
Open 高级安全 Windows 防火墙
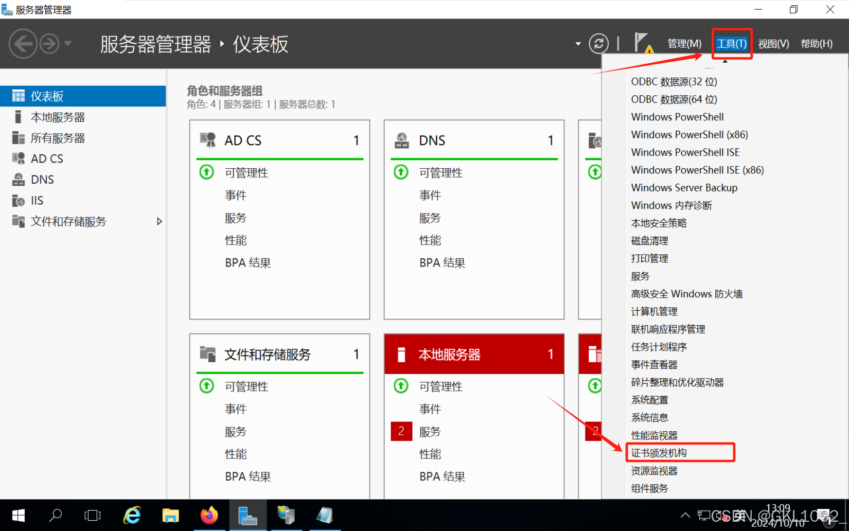[x=687, y=294]
